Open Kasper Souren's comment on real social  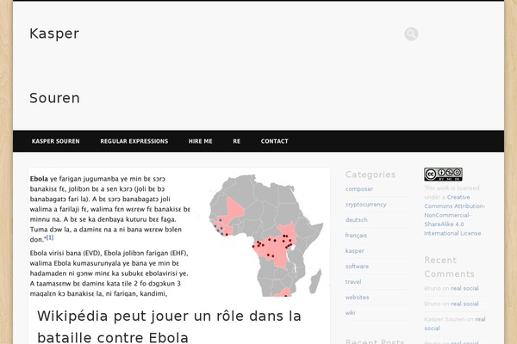(455, 323)
